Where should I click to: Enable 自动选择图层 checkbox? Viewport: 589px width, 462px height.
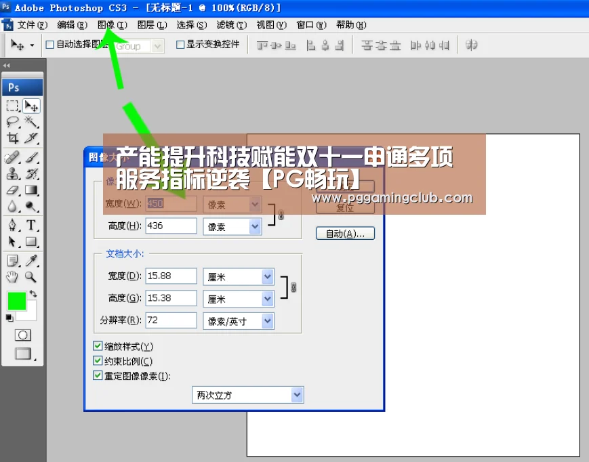pos(49,45)
